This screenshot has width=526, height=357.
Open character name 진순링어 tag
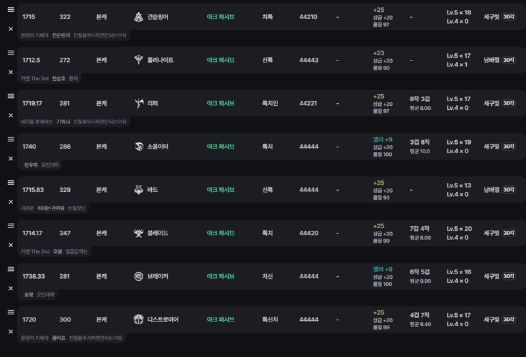click(x=61, y=36)
